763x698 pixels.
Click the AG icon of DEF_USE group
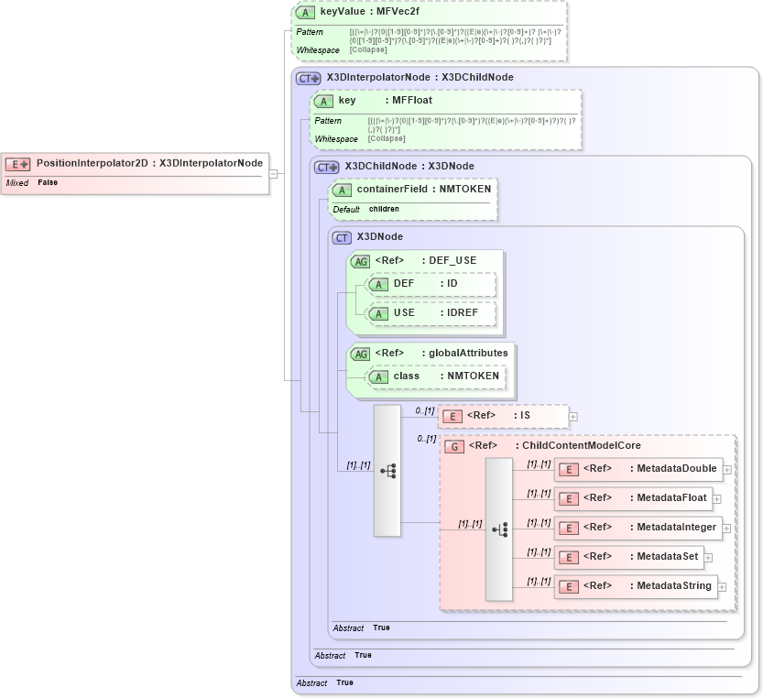[x=361, y=261]
